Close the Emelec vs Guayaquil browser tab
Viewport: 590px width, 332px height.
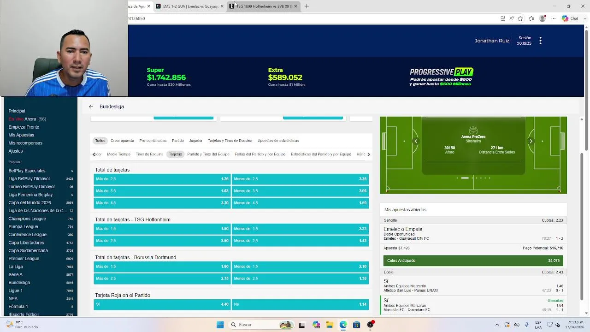click(x=222, y=6)
